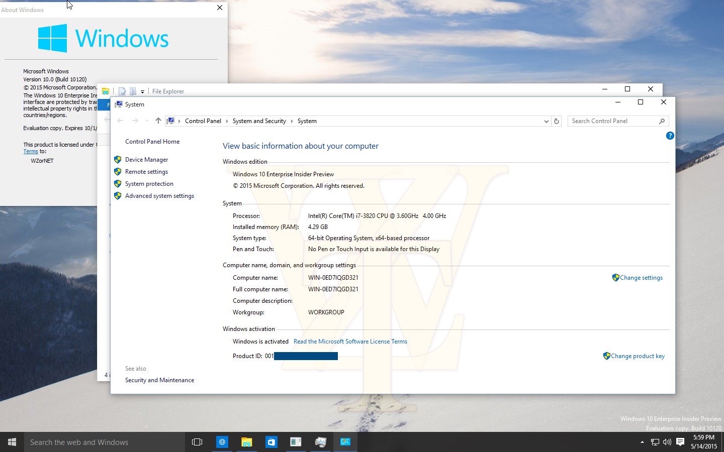Select System and Security breadcrumb
The image size is (724, 452).
point(259,121)
